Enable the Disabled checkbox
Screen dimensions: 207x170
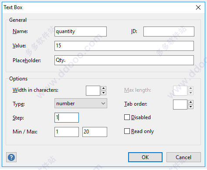coord(127,117)
